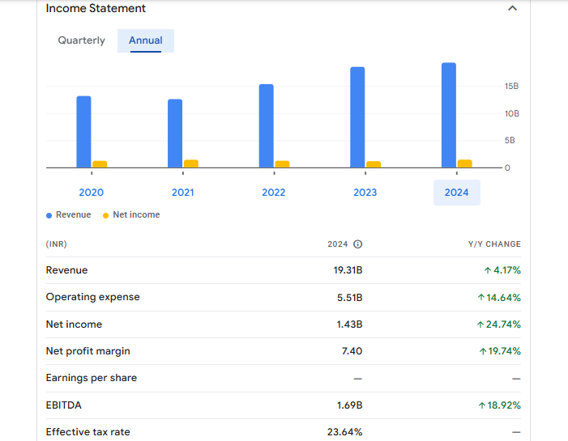
Task: Click the 10B axis label
Action: pyautogui.click(x=512, y=113)
